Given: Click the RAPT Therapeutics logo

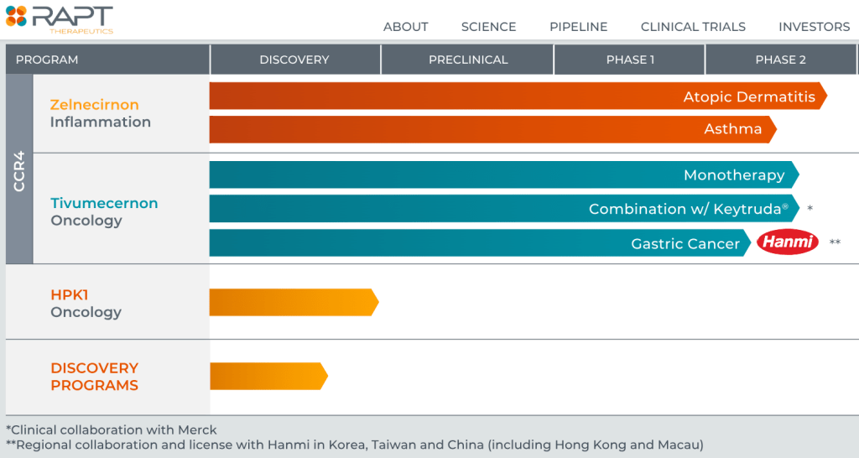Looking at the screenshot, I should click(x=59, y=19).
